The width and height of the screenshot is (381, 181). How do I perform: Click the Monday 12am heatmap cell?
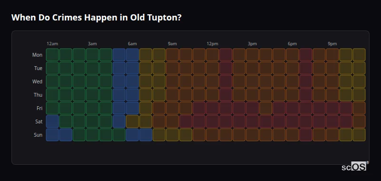pyautogui.click(x=52, y=55)
